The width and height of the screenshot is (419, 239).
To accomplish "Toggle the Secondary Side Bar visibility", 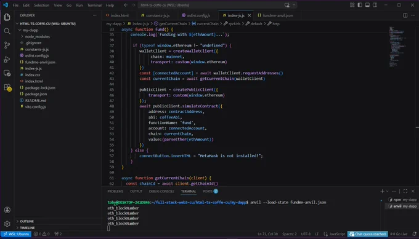I will 375,5.
